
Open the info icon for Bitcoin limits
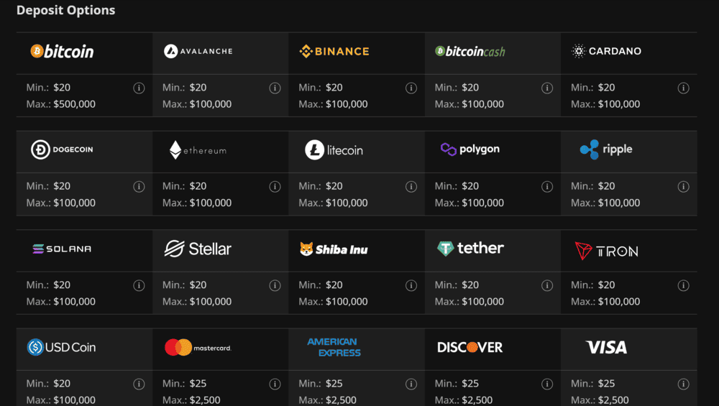click(139, 88)
